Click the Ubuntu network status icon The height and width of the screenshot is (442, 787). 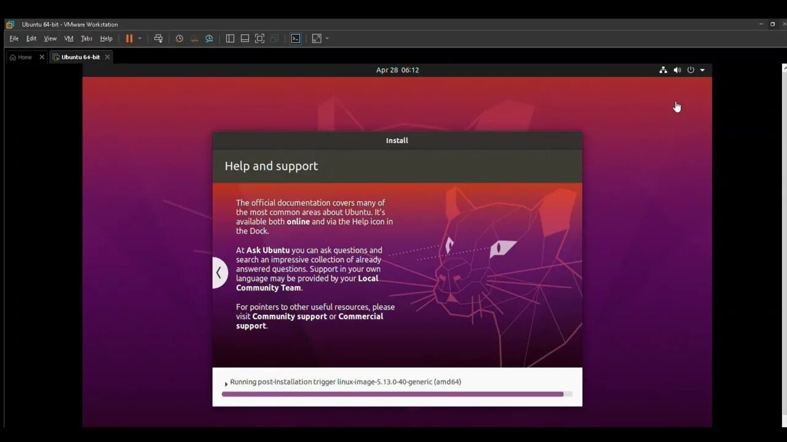click(663, 70)
